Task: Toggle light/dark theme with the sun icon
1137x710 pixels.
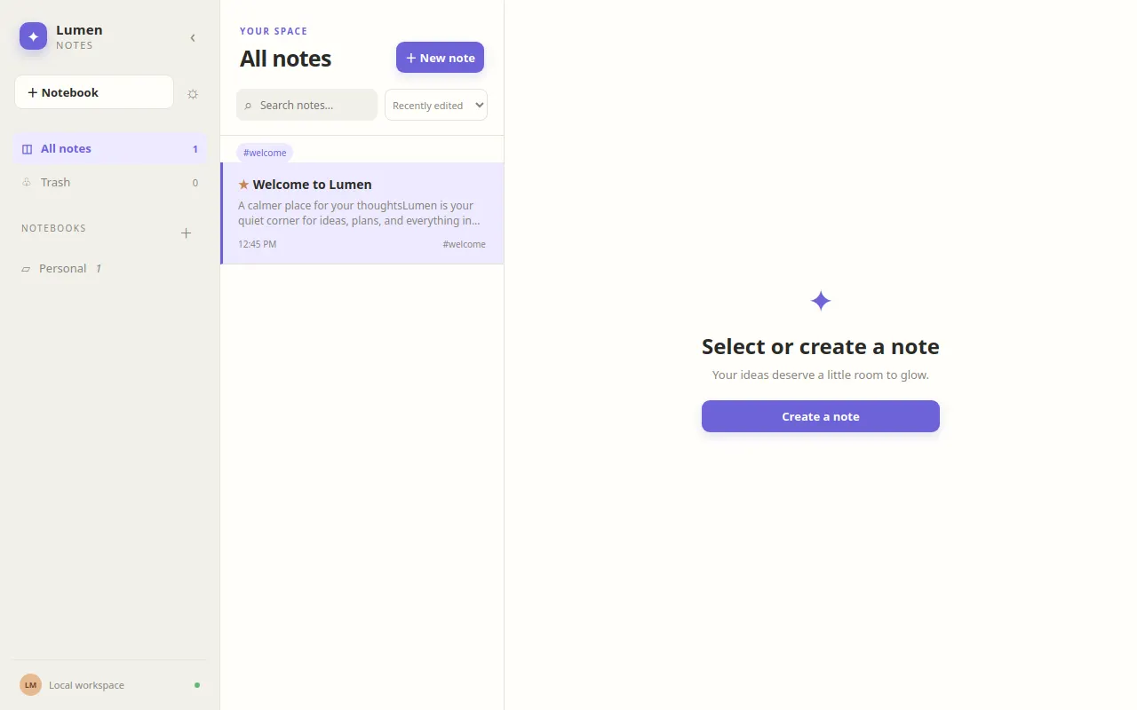Action: coord(193,94)
